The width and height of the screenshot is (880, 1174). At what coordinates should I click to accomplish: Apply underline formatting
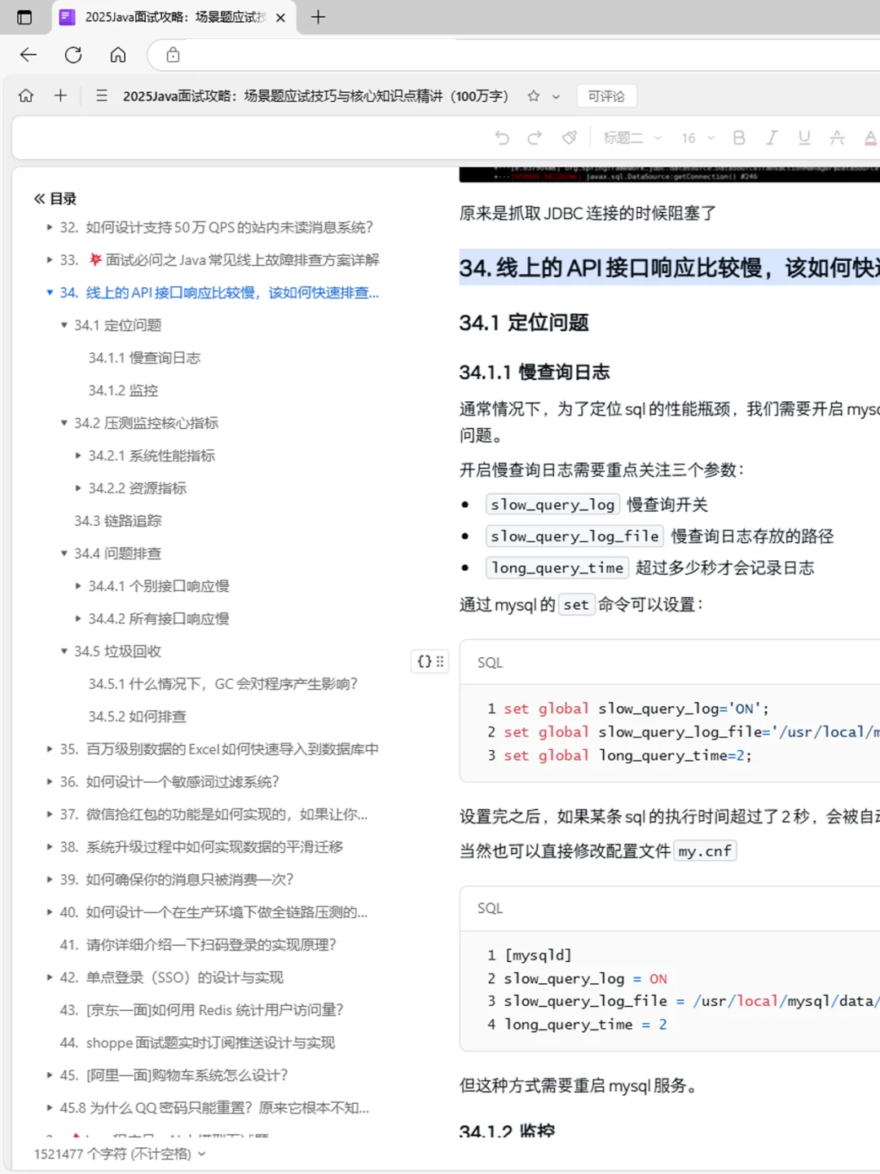[x=804, y=138]
